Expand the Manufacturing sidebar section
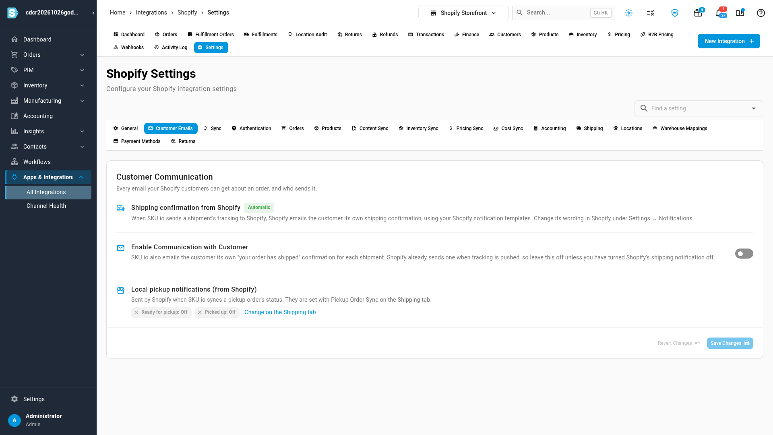This screenshot has height=435, width=773. [82, 101]
